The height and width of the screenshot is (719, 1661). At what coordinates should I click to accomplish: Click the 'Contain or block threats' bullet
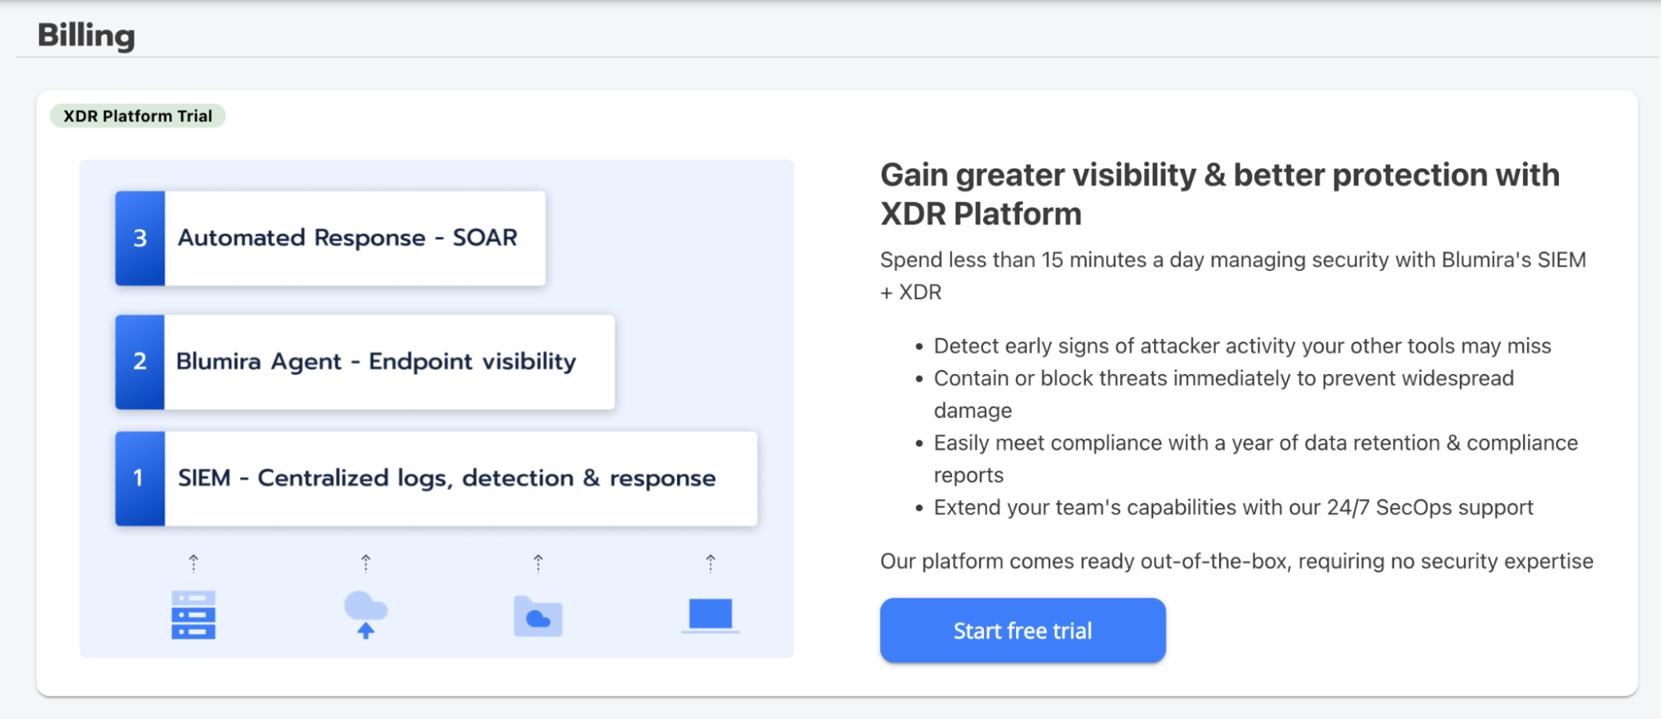(x=1224, y=394)
